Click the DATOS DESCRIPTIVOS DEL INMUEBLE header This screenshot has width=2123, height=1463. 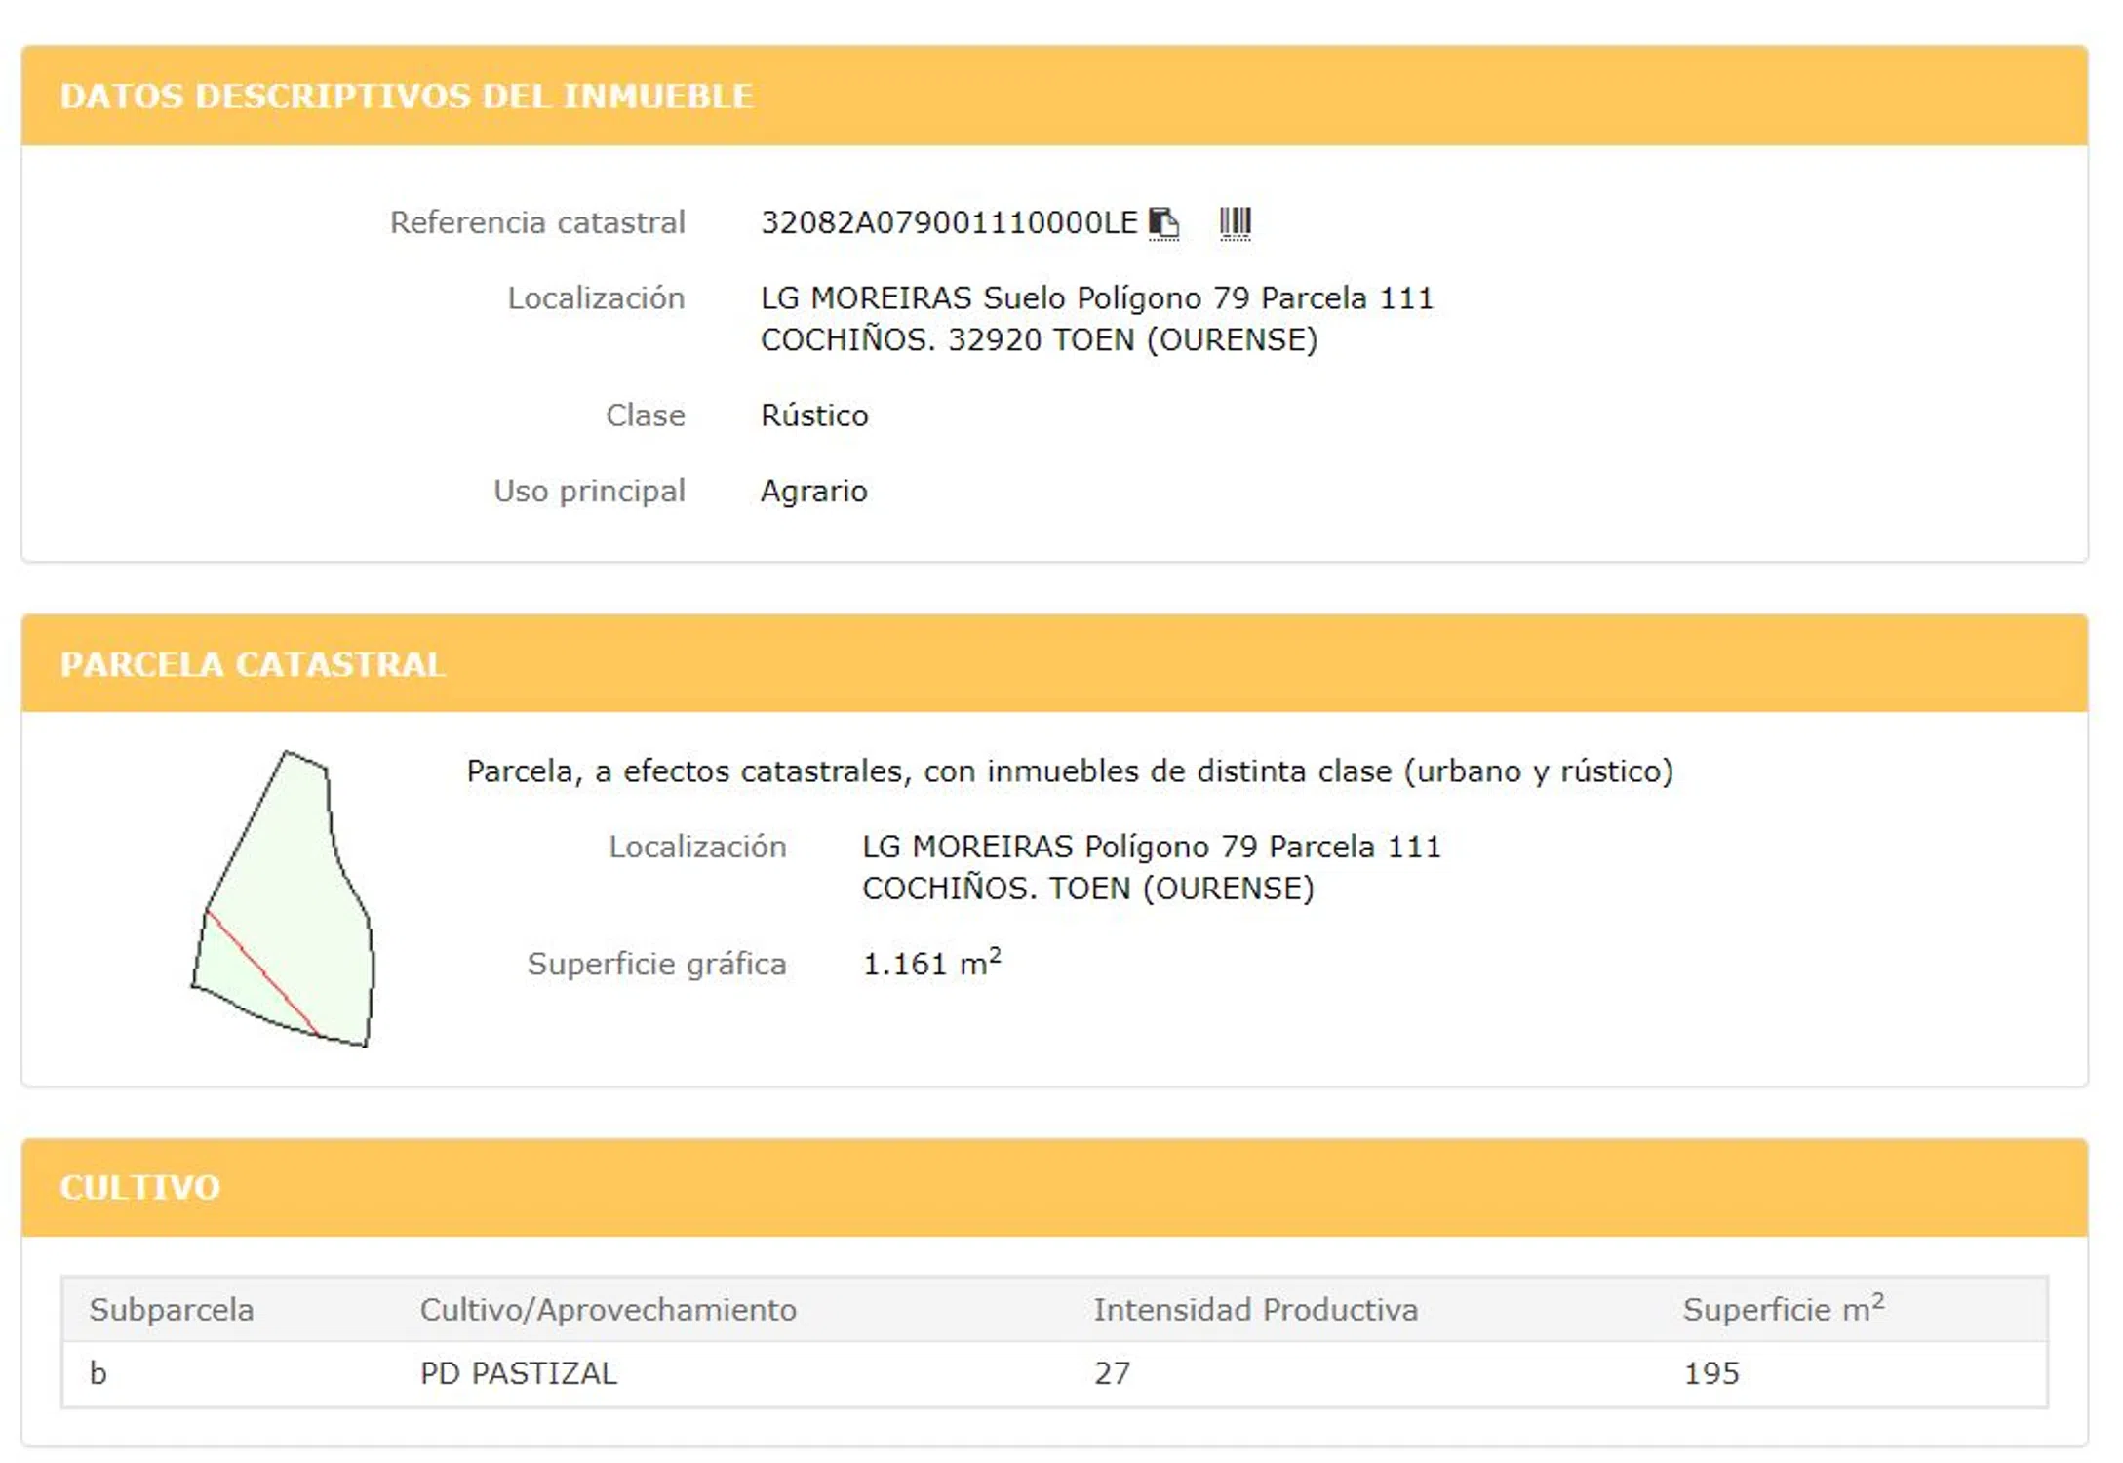(409, 97)
